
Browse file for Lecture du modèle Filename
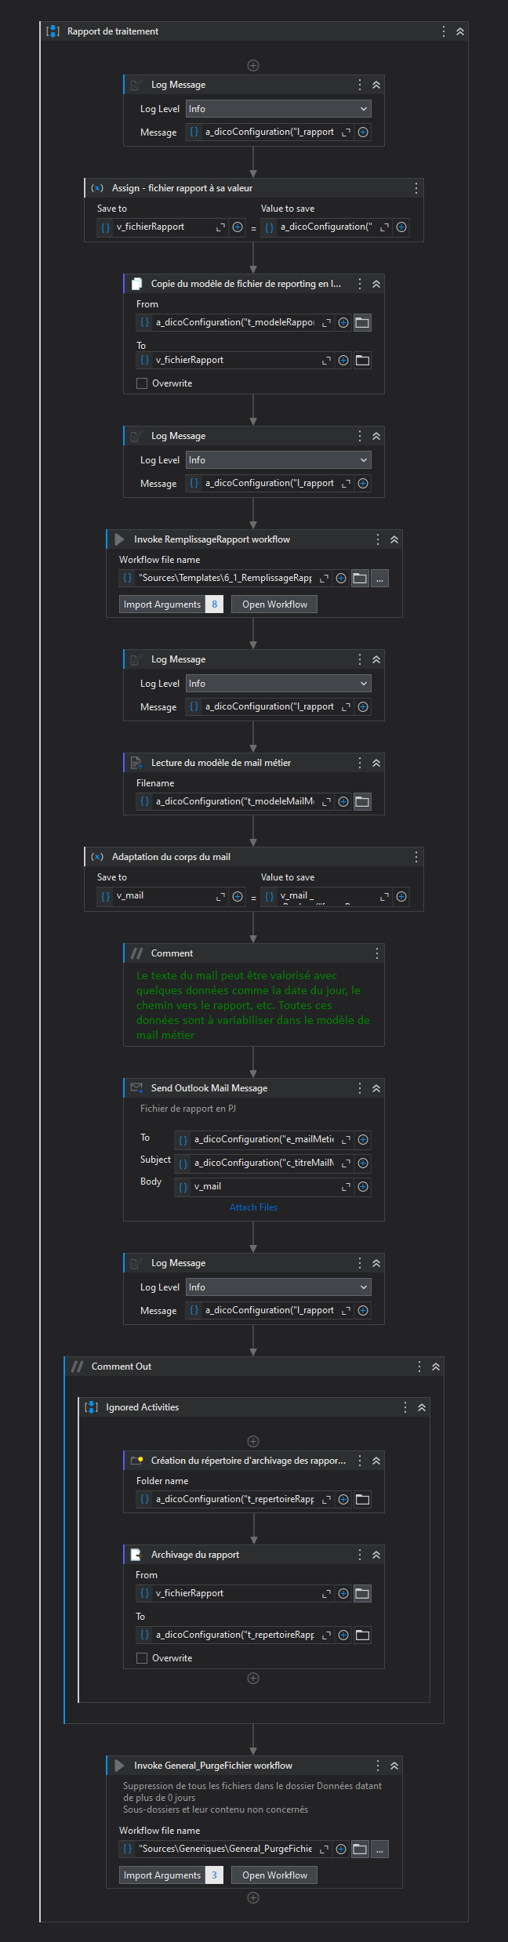[x=362, y=801]
